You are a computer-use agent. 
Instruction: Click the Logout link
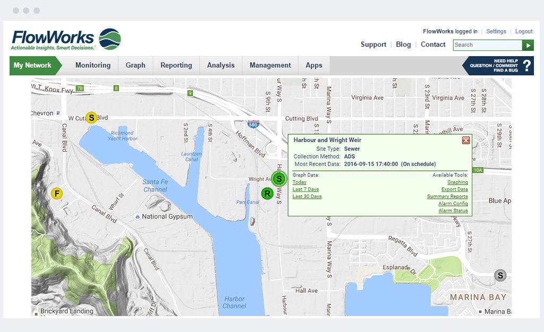(x=524, y=31)
